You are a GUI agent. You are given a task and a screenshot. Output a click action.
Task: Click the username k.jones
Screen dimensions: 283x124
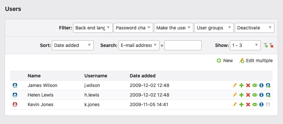coord(92,104)
